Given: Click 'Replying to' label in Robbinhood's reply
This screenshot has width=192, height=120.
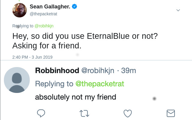Looking at the screenshot, I should [x=54, y=84].
